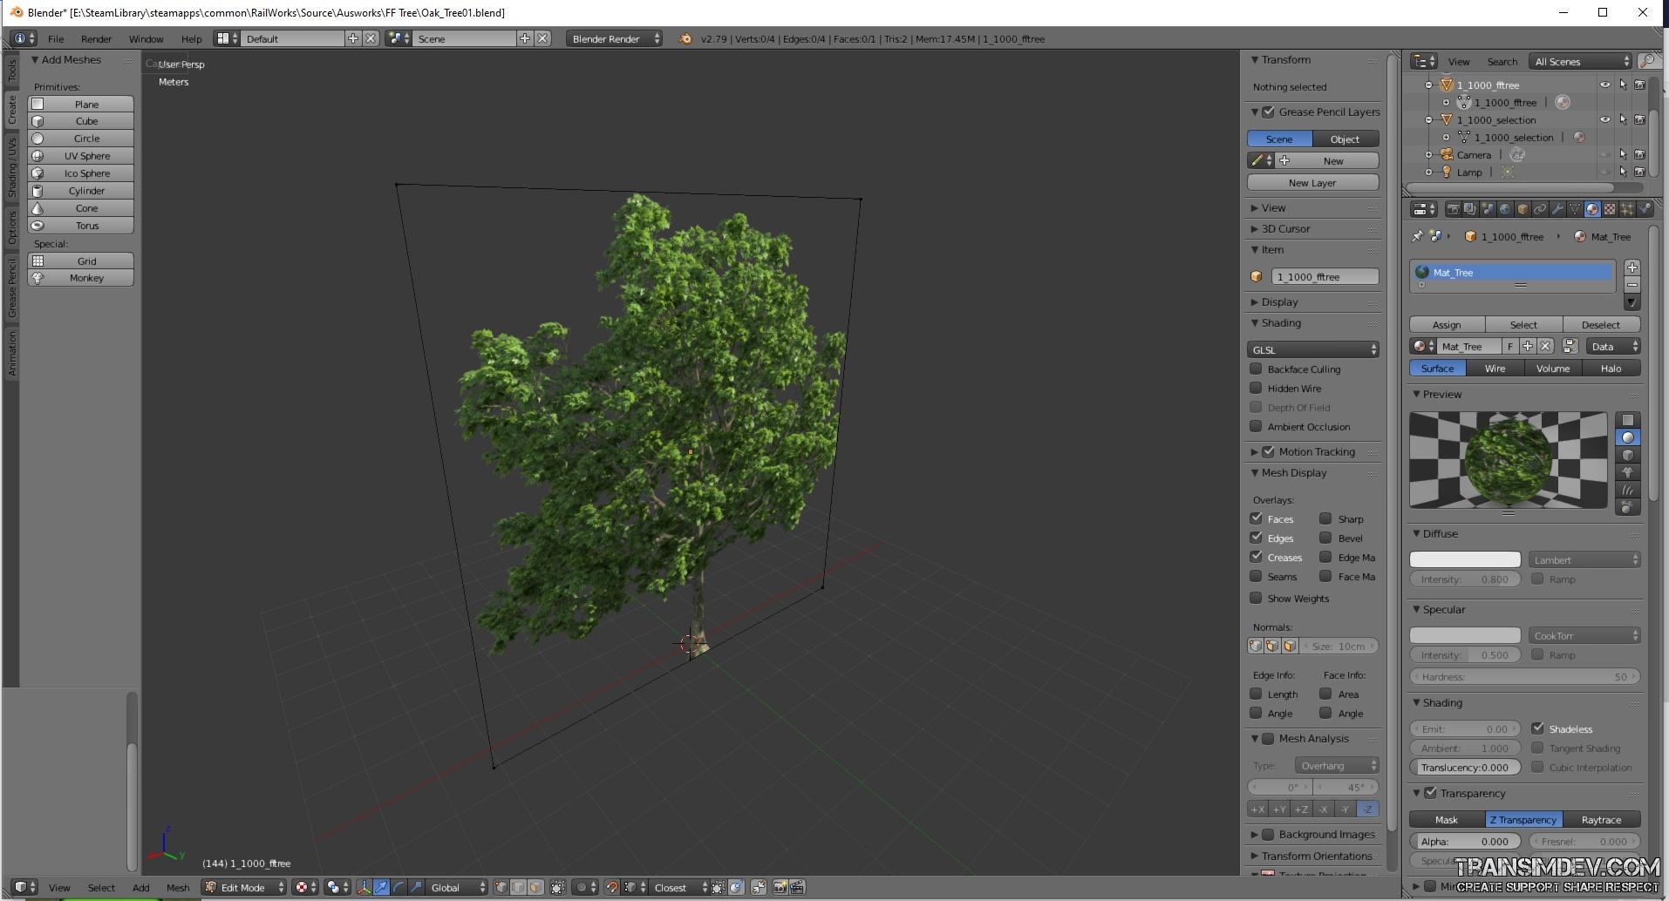1669x901 pixels.
Task: Switch to the Raytrace transparency tab
Action: pyautogui.click(x=1601, y=819)
